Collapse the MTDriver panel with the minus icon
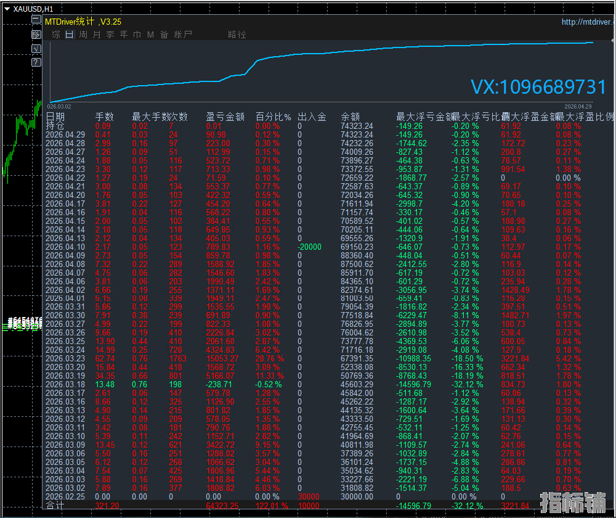616x518 pixels. (x=36, y=20)
